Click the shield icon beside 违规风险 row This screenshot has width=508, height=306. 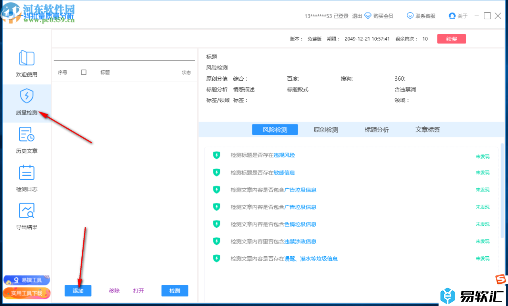coord(216,155)
